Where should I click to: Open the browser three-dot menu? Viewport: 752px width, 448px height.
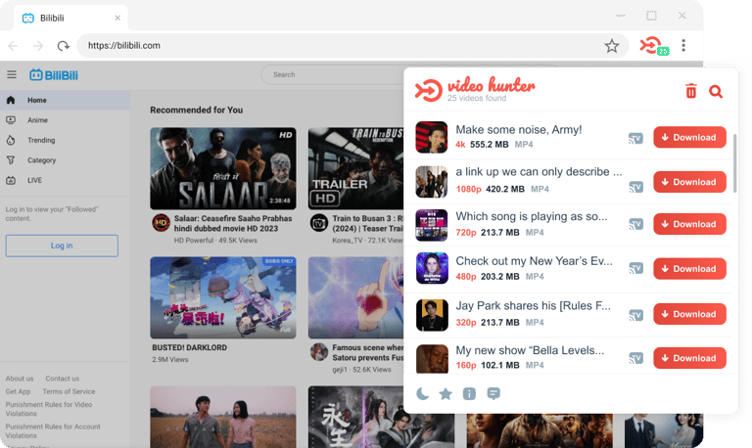coord(683,46)
